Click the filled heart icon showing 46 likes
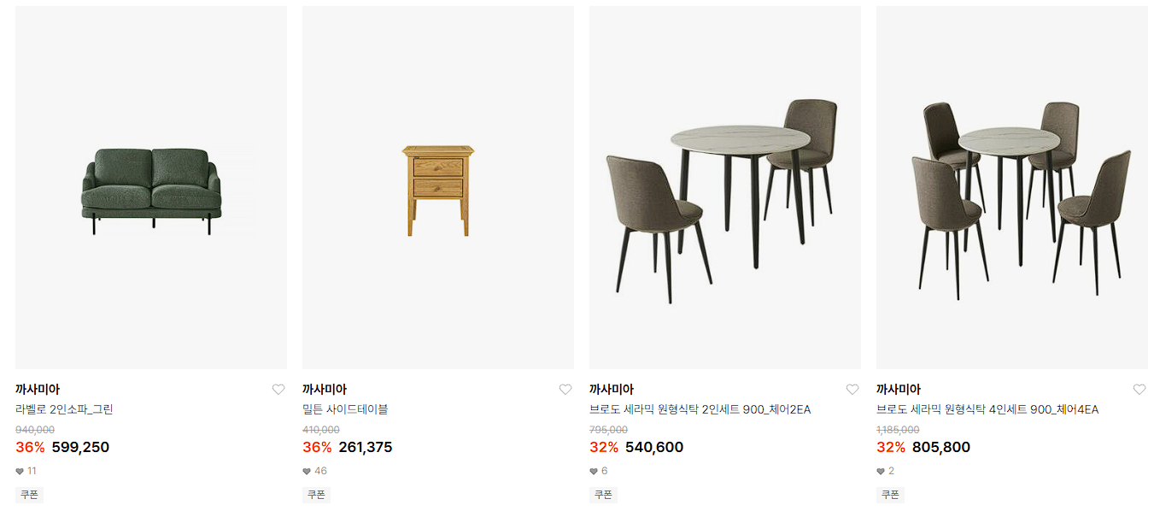Screen dimensions: 1154x511 pos(307,471)
